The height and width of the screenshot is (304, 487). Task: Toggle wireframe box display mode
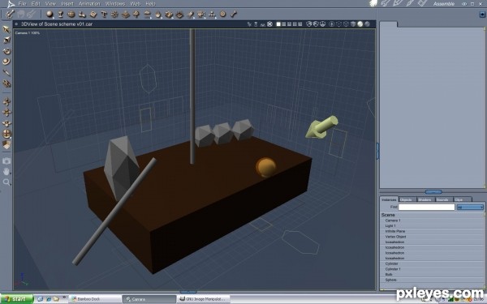pyautogui.click(x=346, y=24)
